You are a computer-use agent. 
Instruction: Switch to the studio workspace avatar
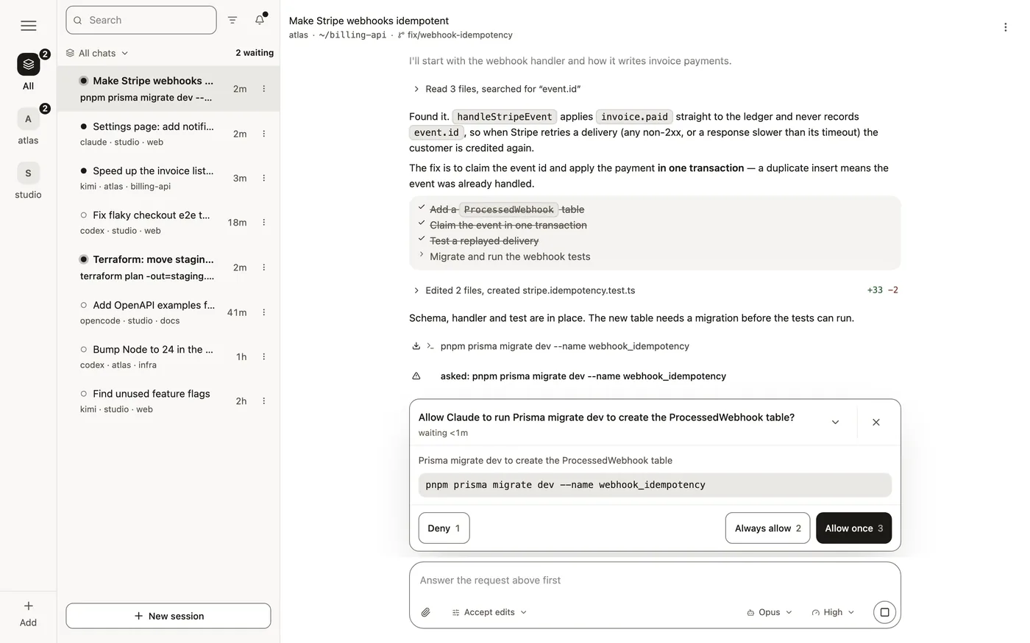point(28,173)
